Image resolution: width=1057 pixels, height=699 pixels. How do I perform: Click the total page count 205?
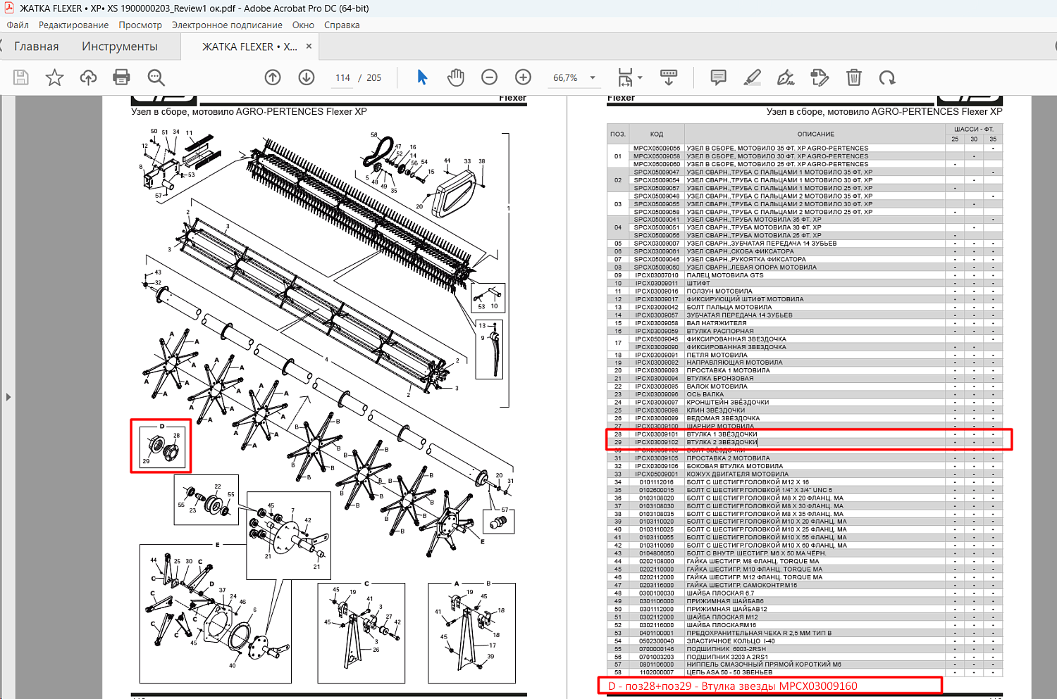point(374,77)
